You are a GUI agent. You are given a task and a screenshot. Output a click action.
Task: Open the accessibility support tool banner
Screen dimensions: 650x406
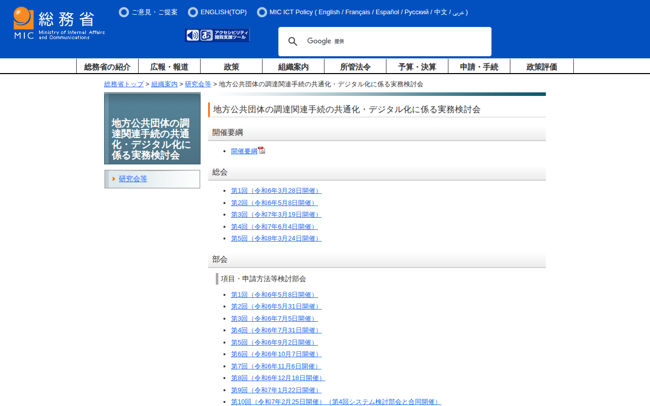(x=217, y=35)
